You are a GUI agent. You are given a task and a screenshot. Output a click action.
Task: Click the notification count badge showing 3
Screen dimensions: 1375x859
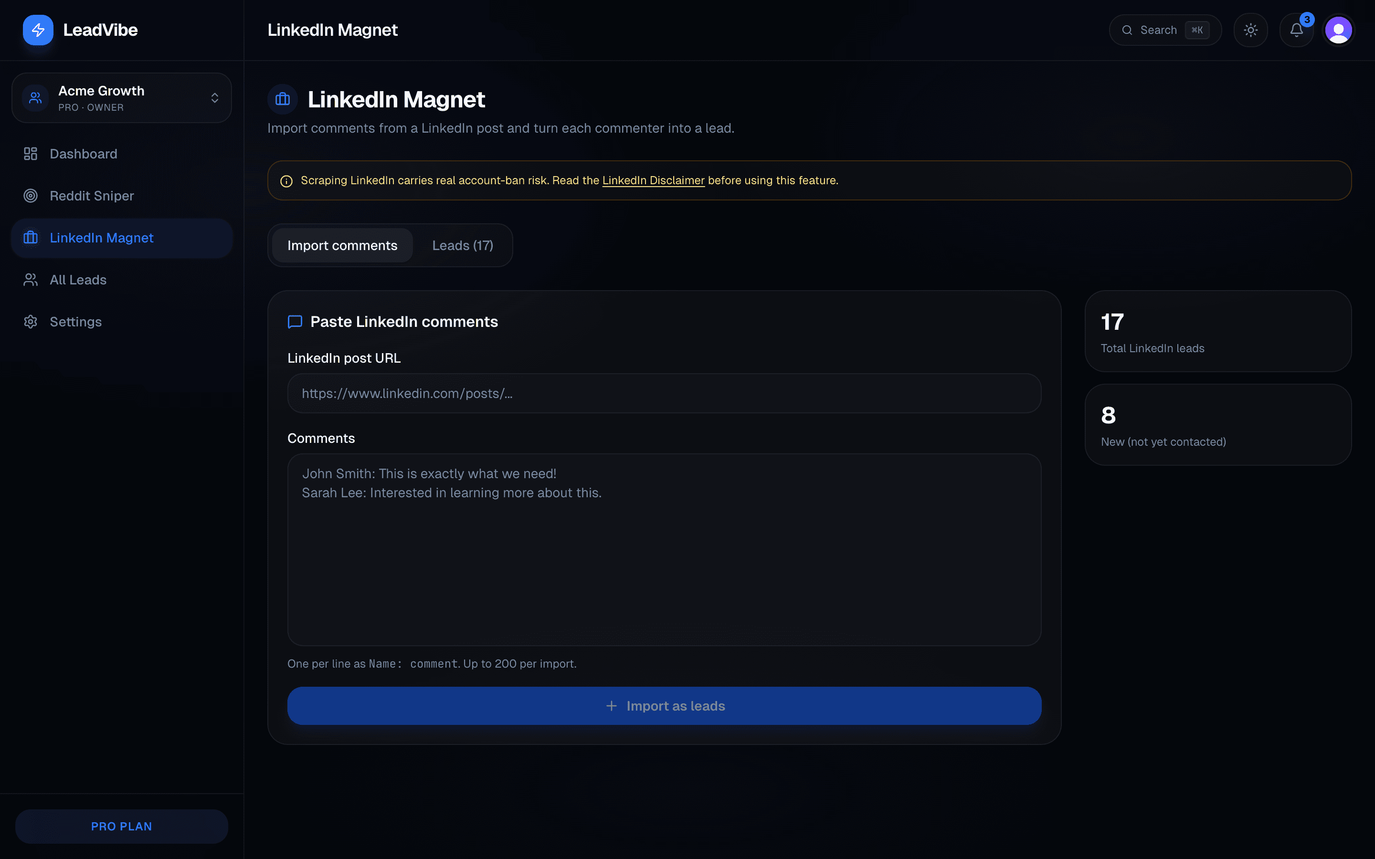point(1307,19)
